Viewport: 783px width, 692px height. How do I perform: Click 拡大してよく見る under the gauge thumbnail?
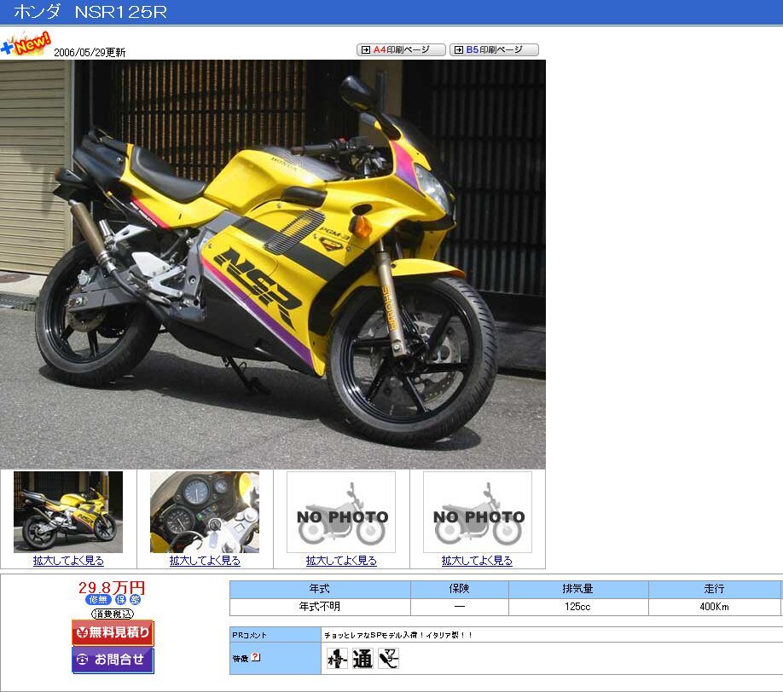coord(205,561)
